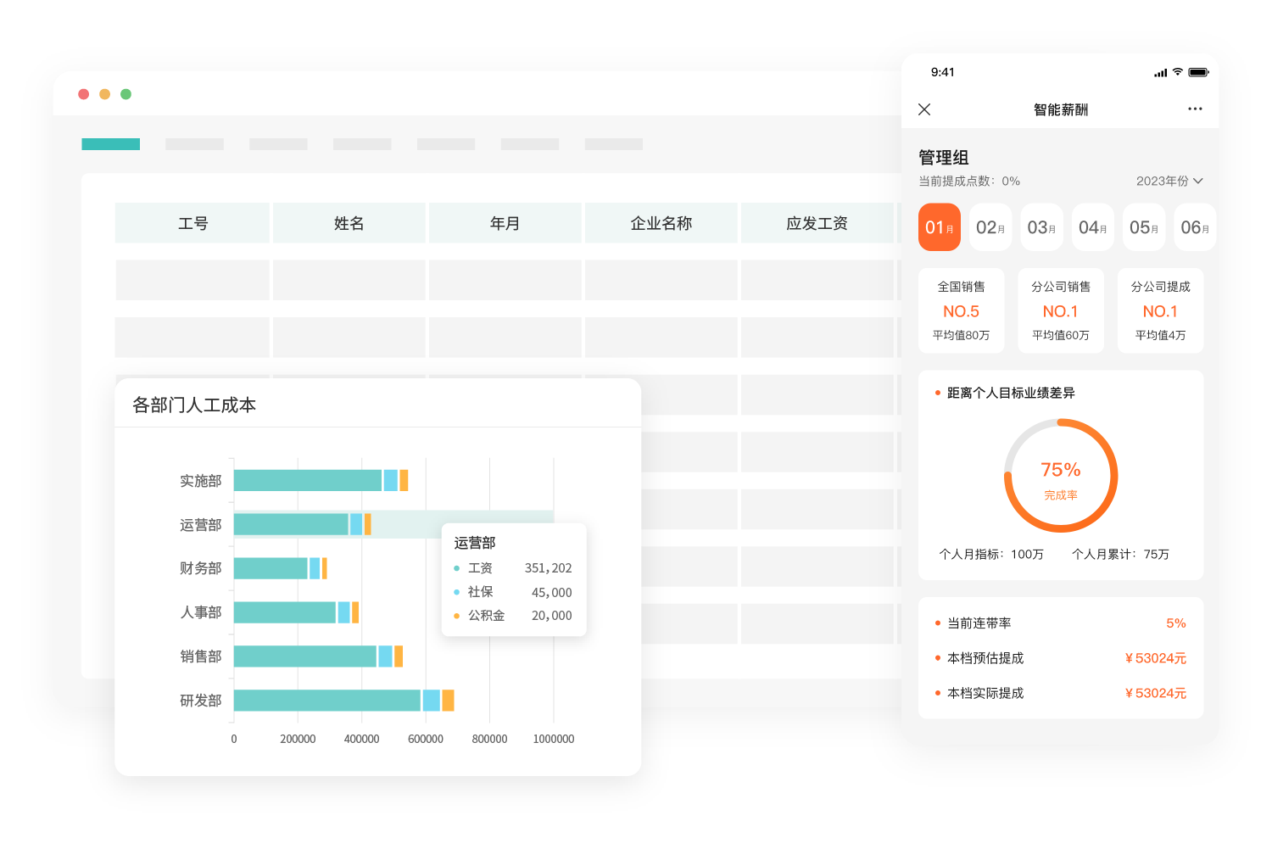The image size is (1272, 849).
Task: Open the three-dot more options menu
Action: coord(1195,109)
